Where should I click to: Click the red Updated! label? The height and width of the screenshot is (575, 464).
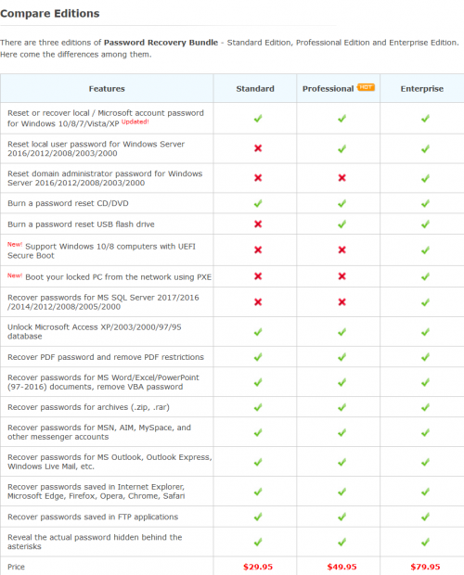[x=135, y=121]
